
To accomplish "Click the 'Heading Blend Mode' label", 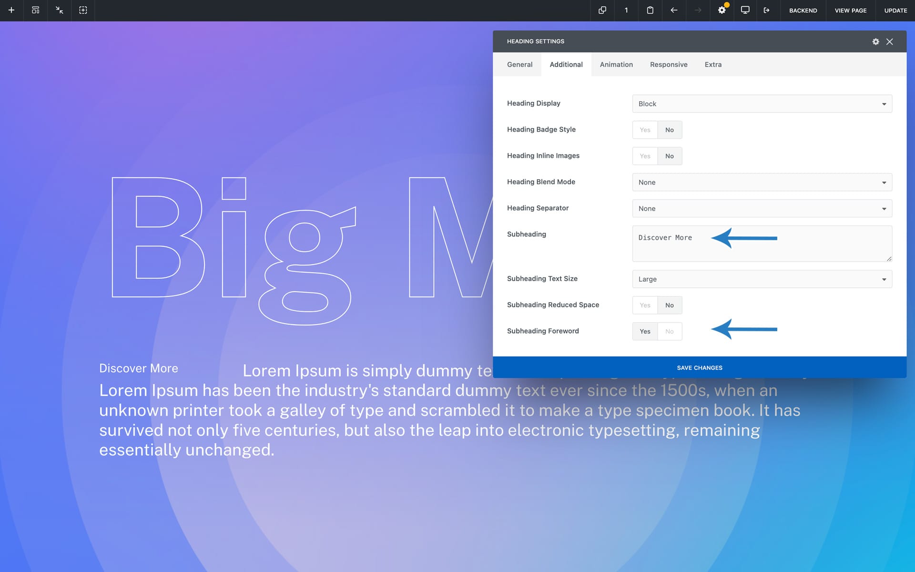I will [x=541, y=182].
